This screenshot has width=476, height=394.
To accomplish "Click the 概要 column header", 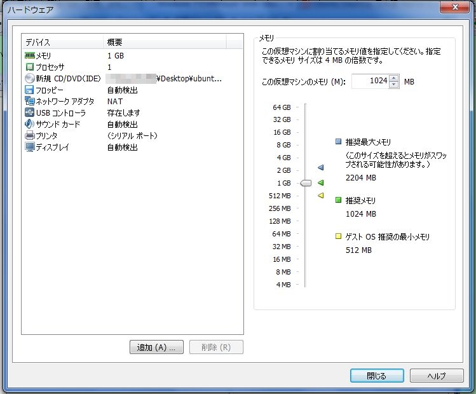I will click(165, 42).
